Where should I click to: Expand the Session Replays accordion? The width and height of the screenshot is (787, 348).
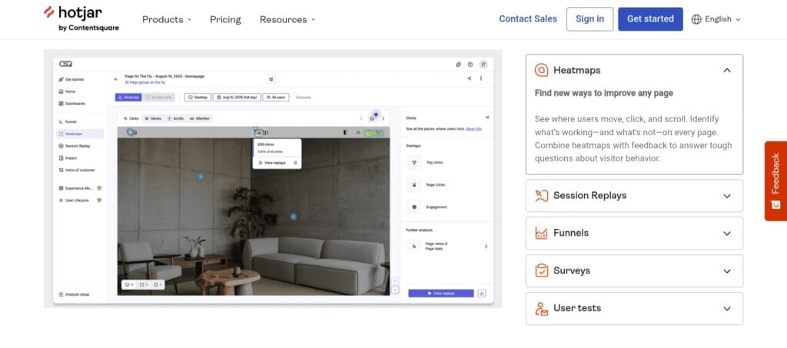coord(634,196)
